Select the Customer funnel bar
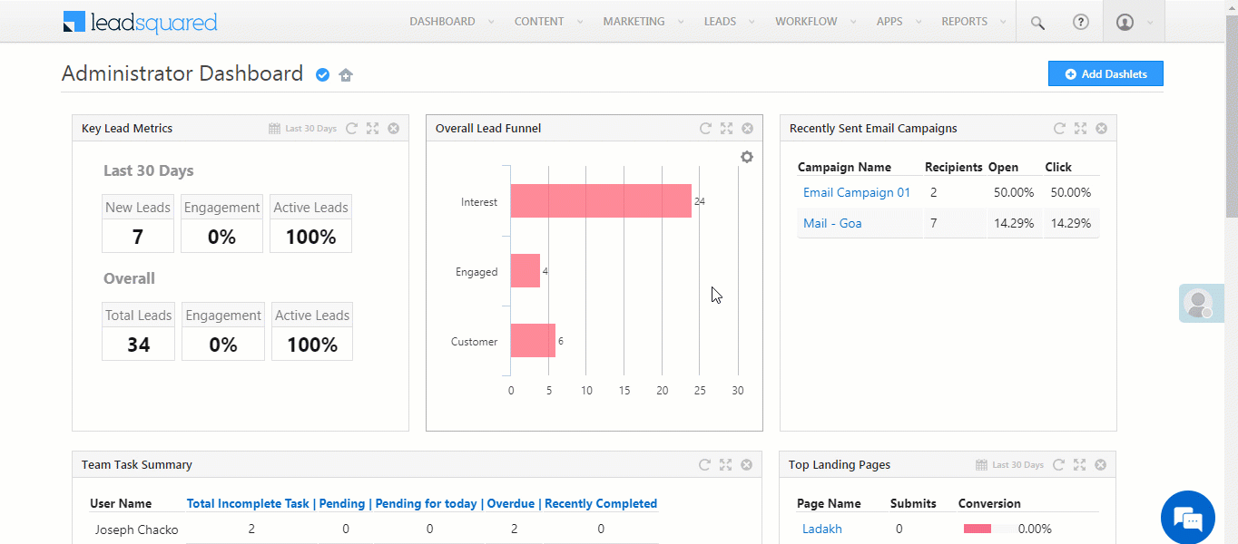 tap(533, 341)
